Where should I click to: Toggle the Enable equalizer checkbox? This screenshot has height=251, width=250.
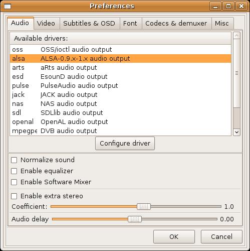pos(14,171)
